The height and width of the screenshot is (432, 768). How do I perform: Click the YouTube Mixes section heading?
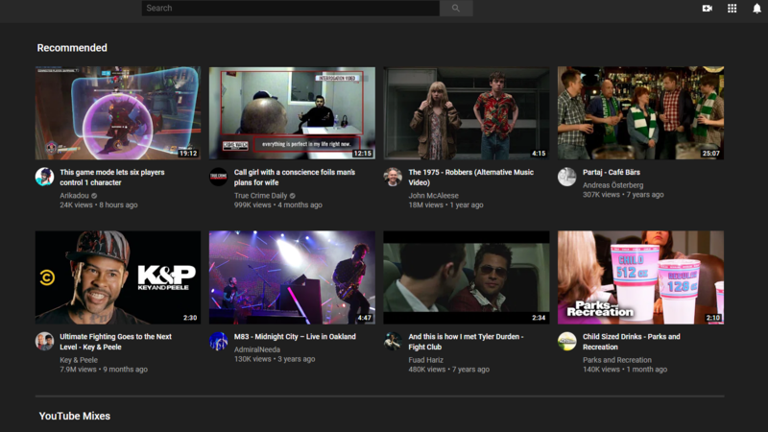[75, 416]
